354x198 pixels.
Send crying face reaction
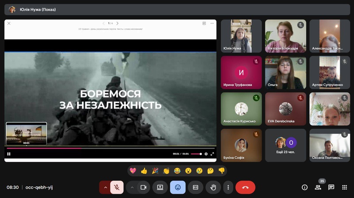[200, 171]
